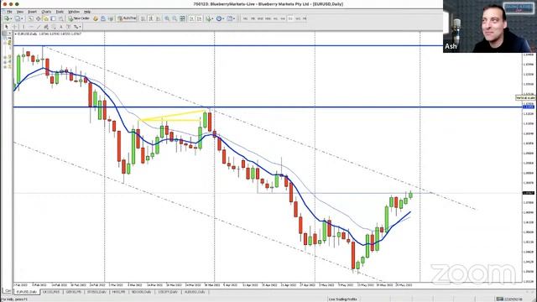
Task: Show the Market Watch window
Action: [x=30, y=18]
